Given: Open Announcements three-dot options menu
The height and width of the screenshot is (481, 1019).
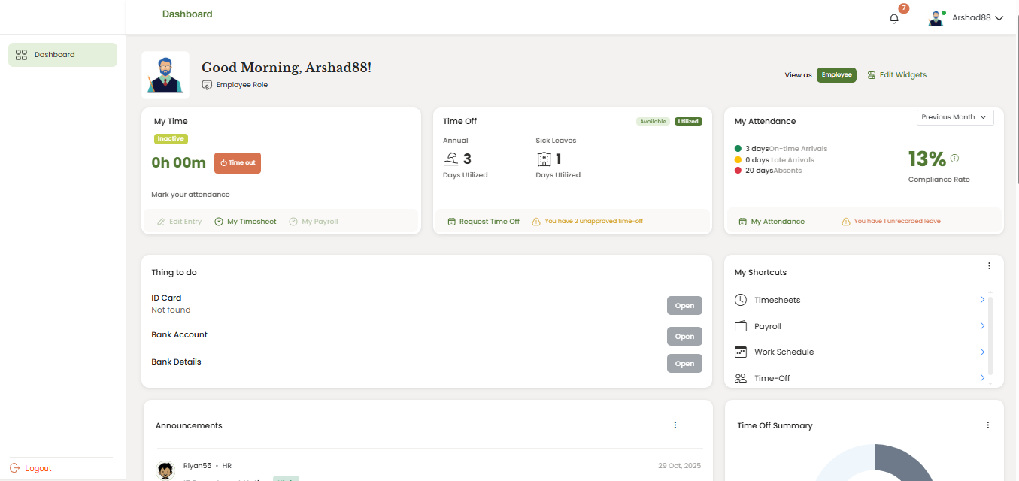Looking at the screenshot, I should pos(675,425).
